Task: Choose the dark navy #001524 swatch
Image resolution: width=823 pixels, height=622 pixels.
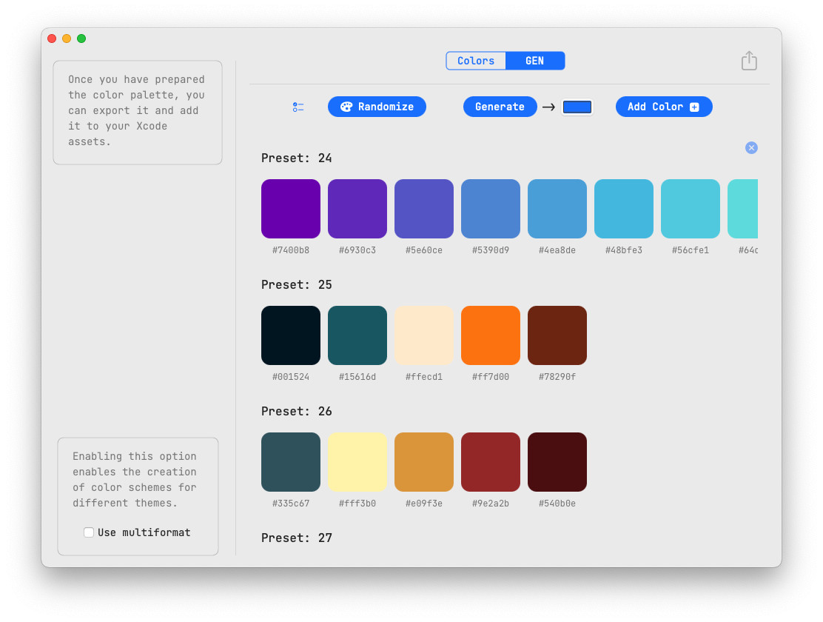Action: click(x=291, y=335)
